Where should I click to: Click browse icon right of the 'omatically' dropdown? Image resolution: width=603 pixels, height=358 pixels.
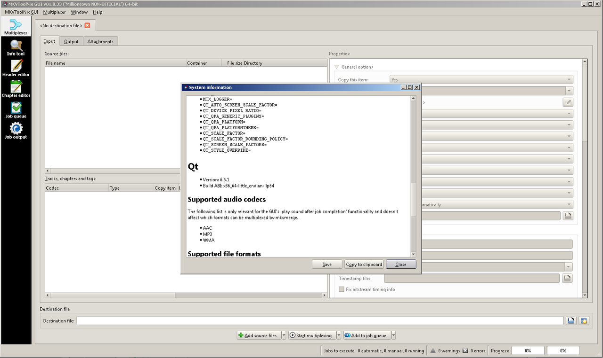568,216
